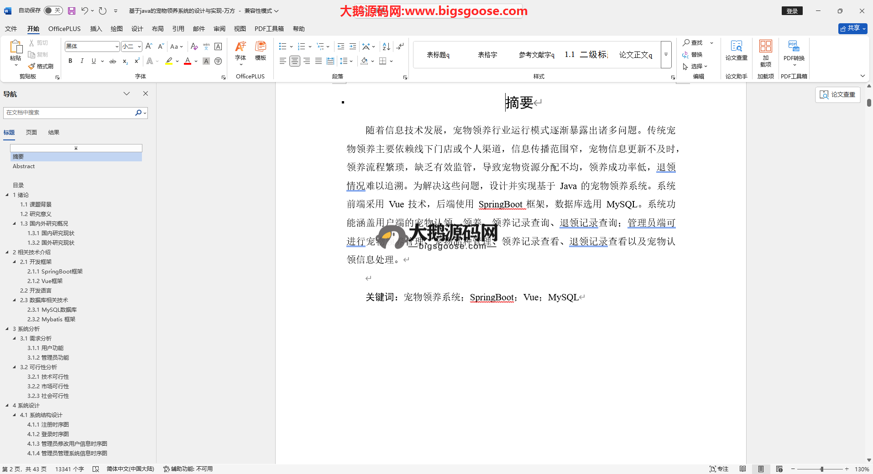Collapse the '3 系统分析' heading in navigation
This screenshot has width=873, height=474.
pos(7,329)
